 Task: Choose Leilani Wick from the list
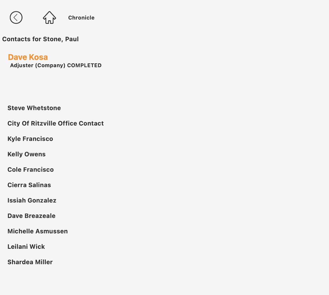coord(26,247)
